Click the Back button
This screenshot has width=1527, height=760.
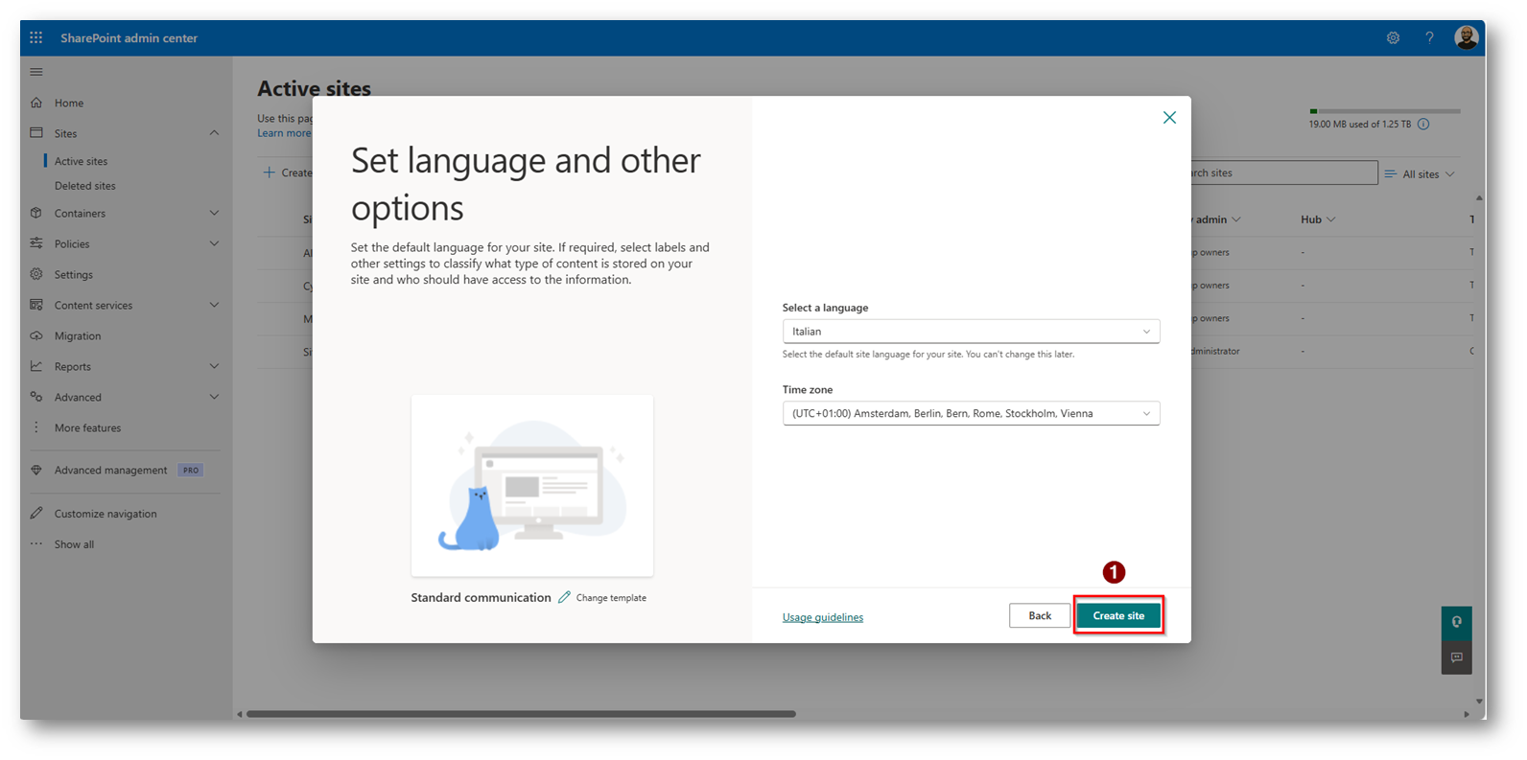point(1040,615)
